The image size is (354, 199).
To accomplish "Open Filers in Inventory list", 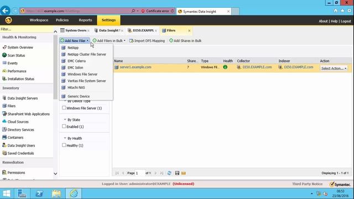I will point(12,106).
